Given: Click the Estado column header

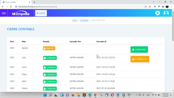Looking at the screenshot, I should pos(46,42).
